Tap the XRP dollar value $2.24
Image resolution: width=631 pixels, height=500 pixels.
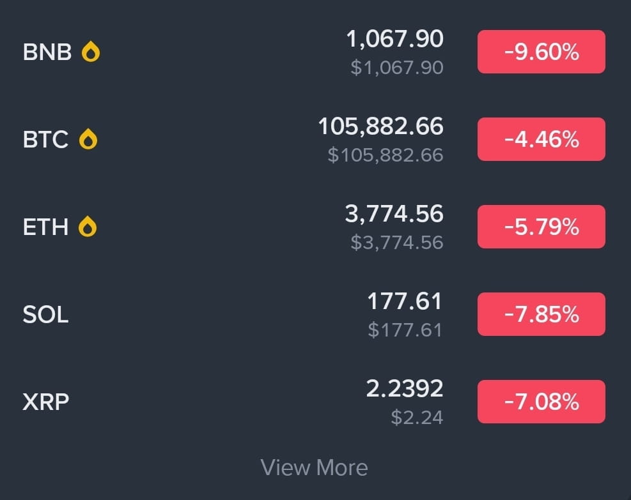(417, 417)
